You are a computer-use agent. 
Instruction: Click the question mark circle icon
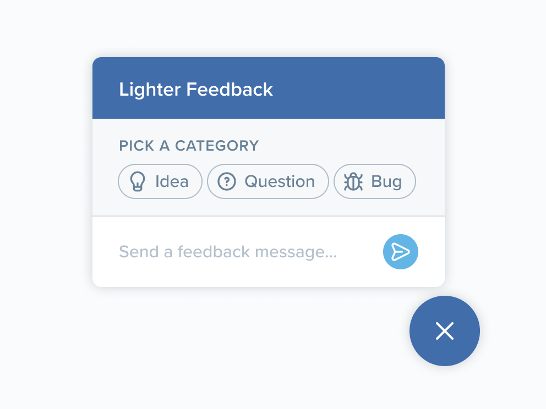point(227,181)
